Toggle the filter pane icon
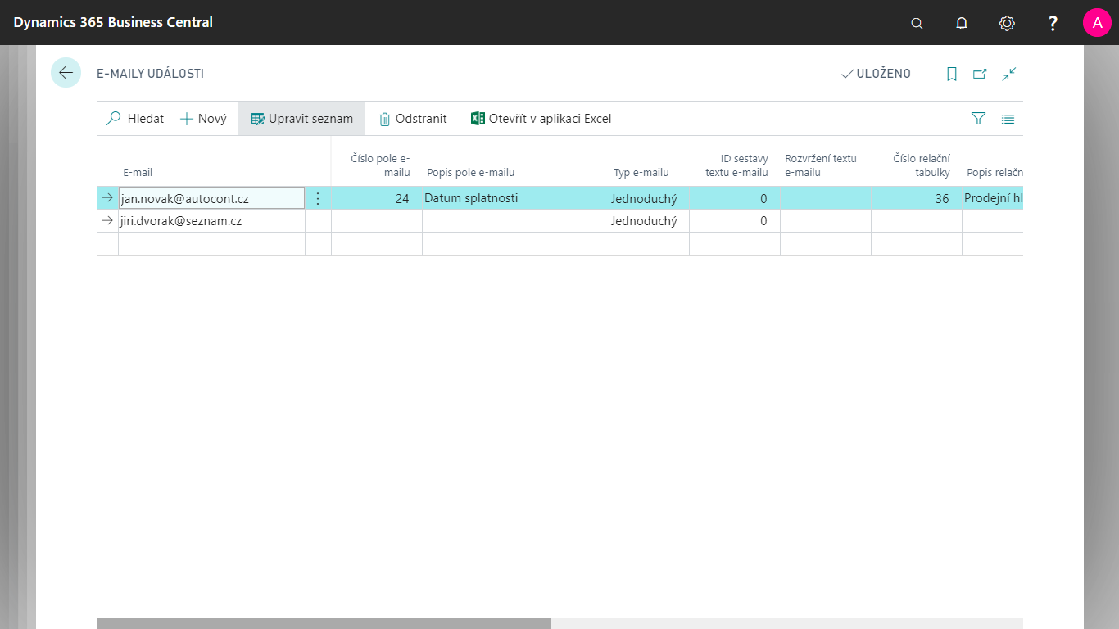The image size is (1119, 629). coord(978,119)
